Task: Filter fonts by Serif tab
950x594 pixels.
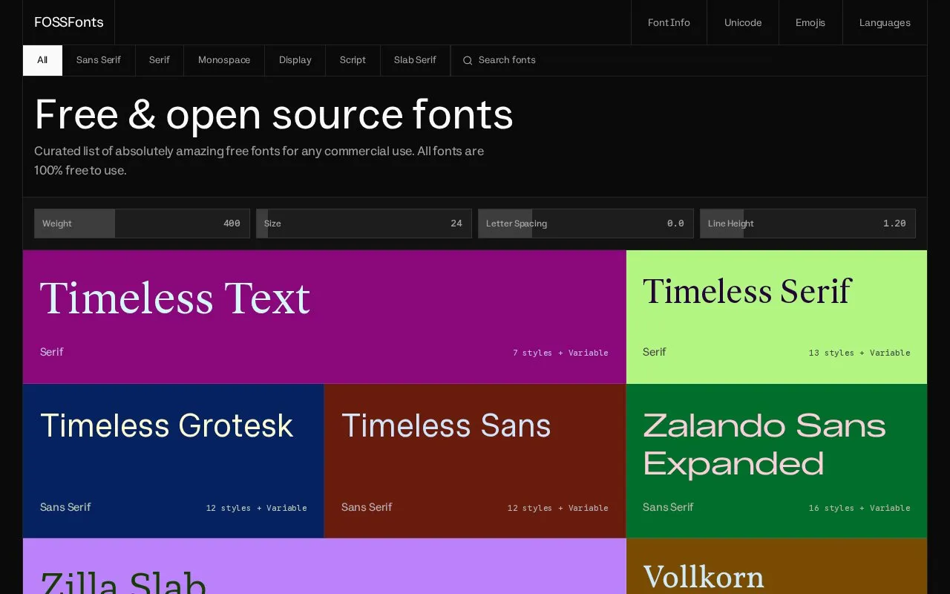Action: coord(160,60)
